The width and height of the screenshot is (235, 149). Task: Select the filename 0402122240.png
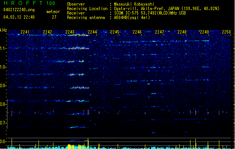[x=19, y=10]
